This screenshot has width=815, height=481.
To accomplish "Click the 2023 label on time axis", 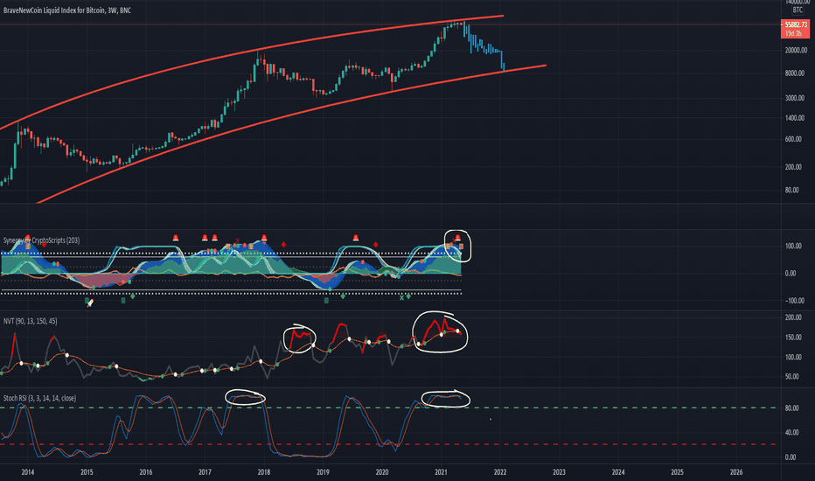I will point(560,472).
